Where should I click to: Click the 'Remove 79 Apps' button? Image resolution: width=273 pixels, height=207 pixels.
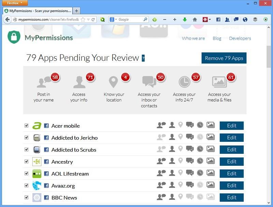224,58
